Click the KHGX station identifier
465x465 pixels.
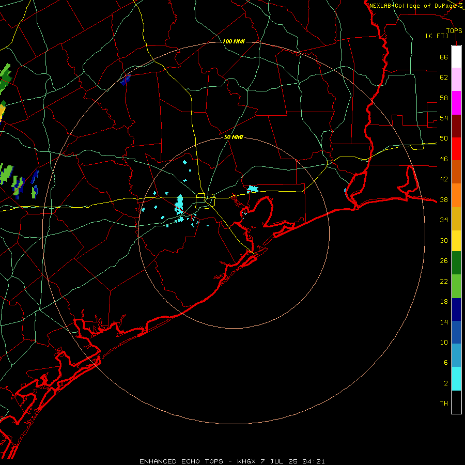click(246, 461)
